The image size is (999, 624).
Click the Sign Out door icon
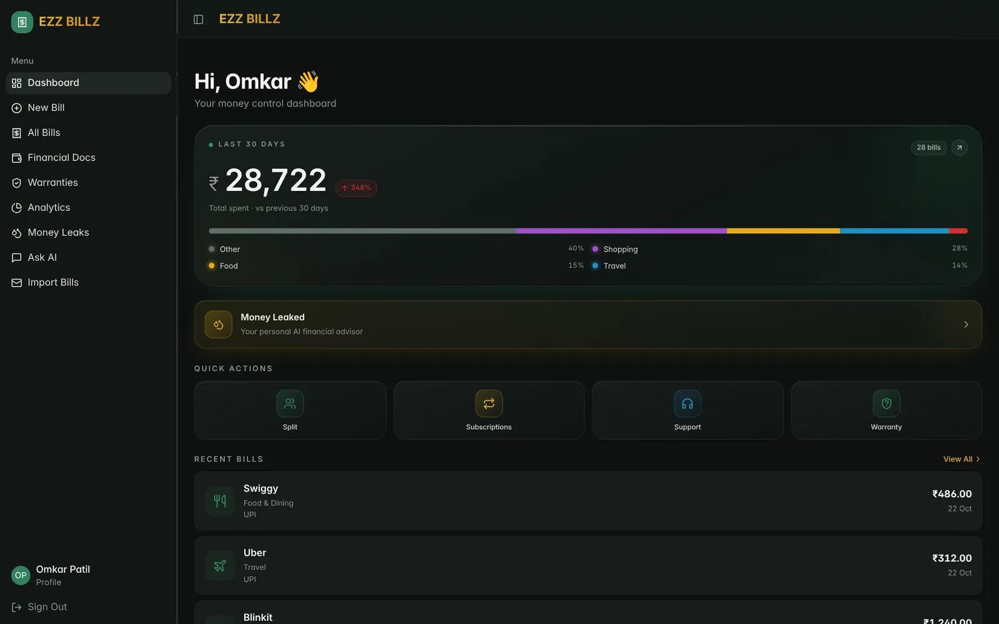[17, 607]
